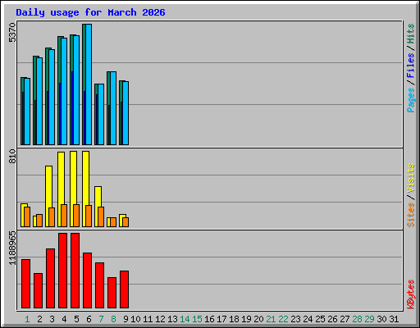
Task: Select the red KBytes bar for day 1
Action: [25, 284]
